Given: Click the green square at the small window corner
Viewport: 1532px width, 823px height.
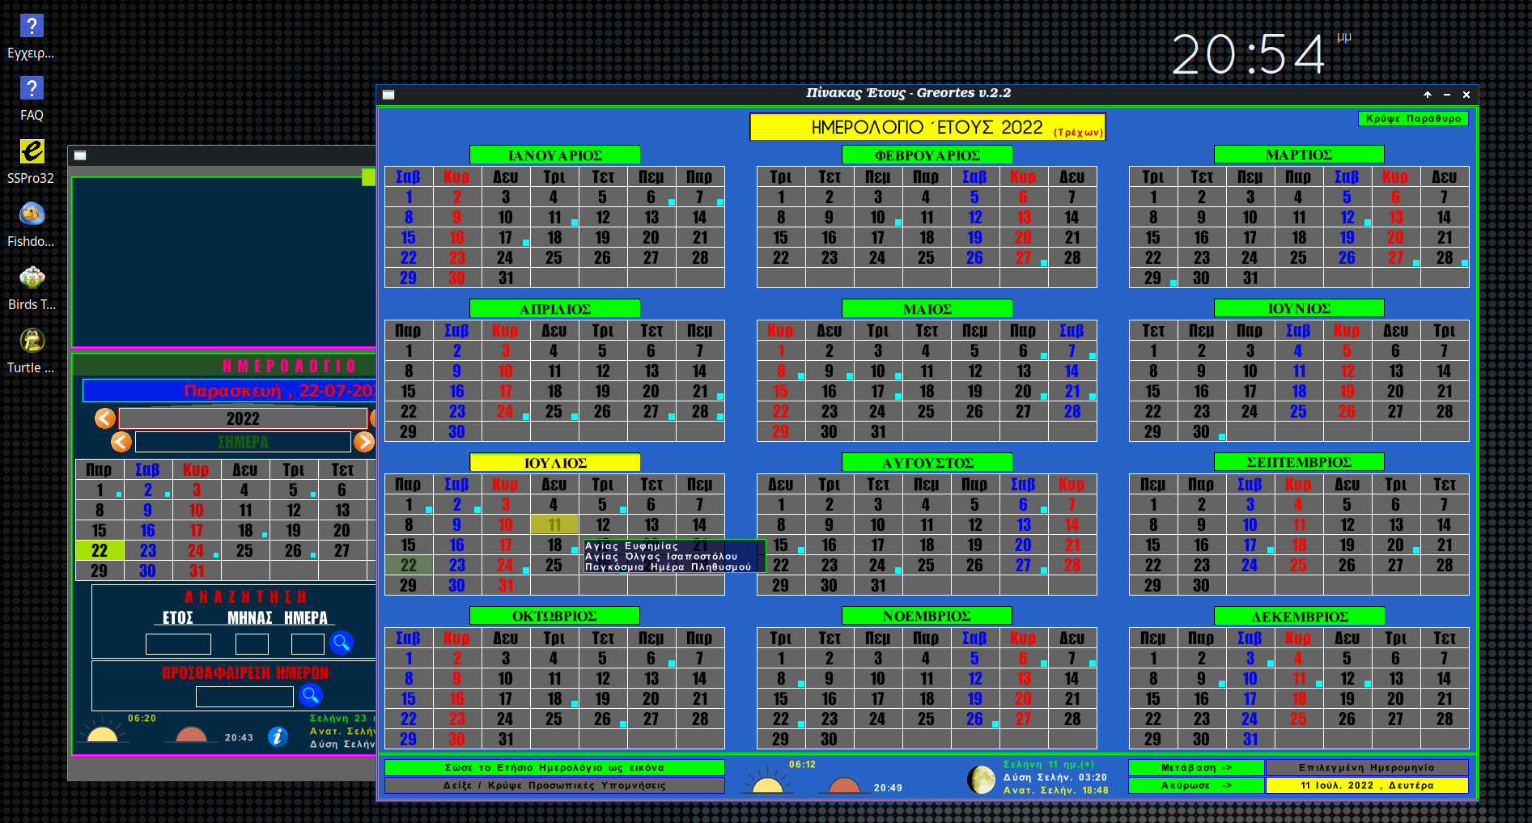Looking at the screenshot, I should [369, 177].
